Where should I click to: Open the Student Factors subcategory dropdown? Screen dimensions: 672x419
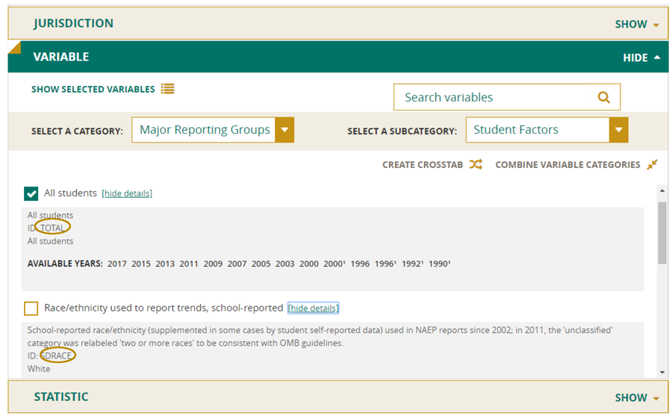pos(547,130)
